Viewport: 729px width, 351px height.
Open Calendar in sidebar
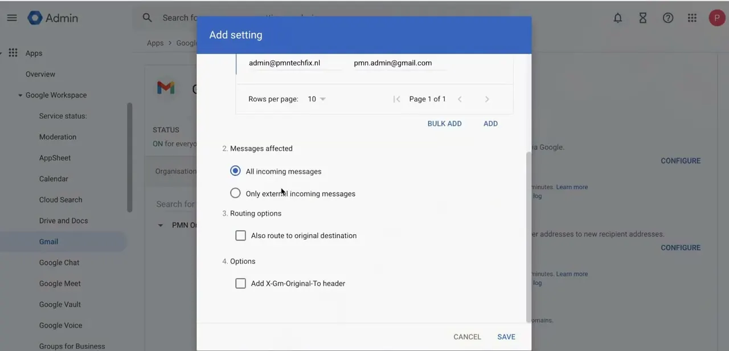pos(54,179)
